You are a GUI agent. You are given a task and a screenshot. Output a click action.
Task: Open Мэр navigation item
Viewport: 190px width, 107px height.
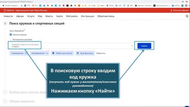(x=40, y=16)
